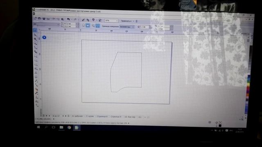
Task: Click the Open file icon
Action: [x=40, y=19]
